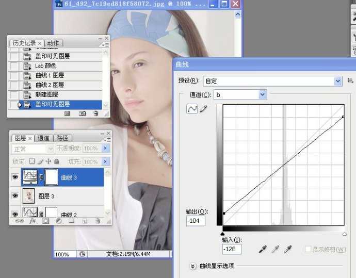Viewport: 356px width, 278px height.
Task: Create new snapshot camera icon in History
Action: (82, 113)
